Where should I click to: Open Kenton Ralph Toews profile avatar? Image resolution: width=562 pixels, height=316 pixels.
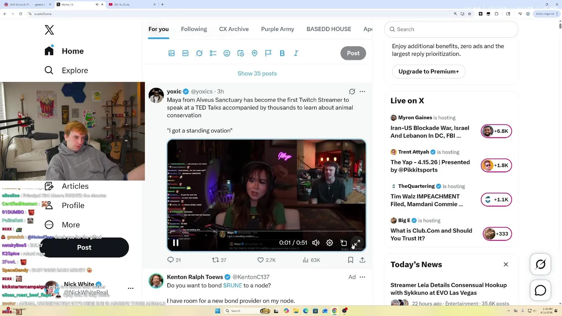[x=156, y=280]
